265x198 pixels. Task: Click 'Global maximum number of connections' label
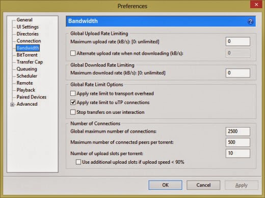[113, 131]
